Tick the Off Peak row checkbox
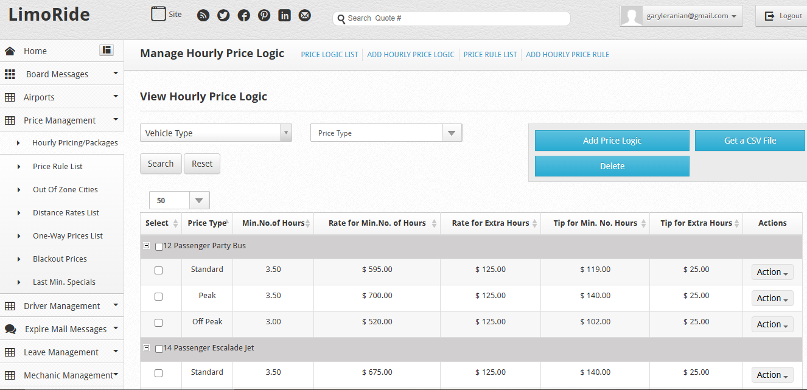The height and width of the screenshot is (390, 807). point(158,323)
